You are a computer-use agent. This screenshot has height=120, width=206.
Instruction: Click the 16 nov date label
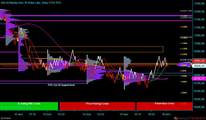tap(166, 114)
